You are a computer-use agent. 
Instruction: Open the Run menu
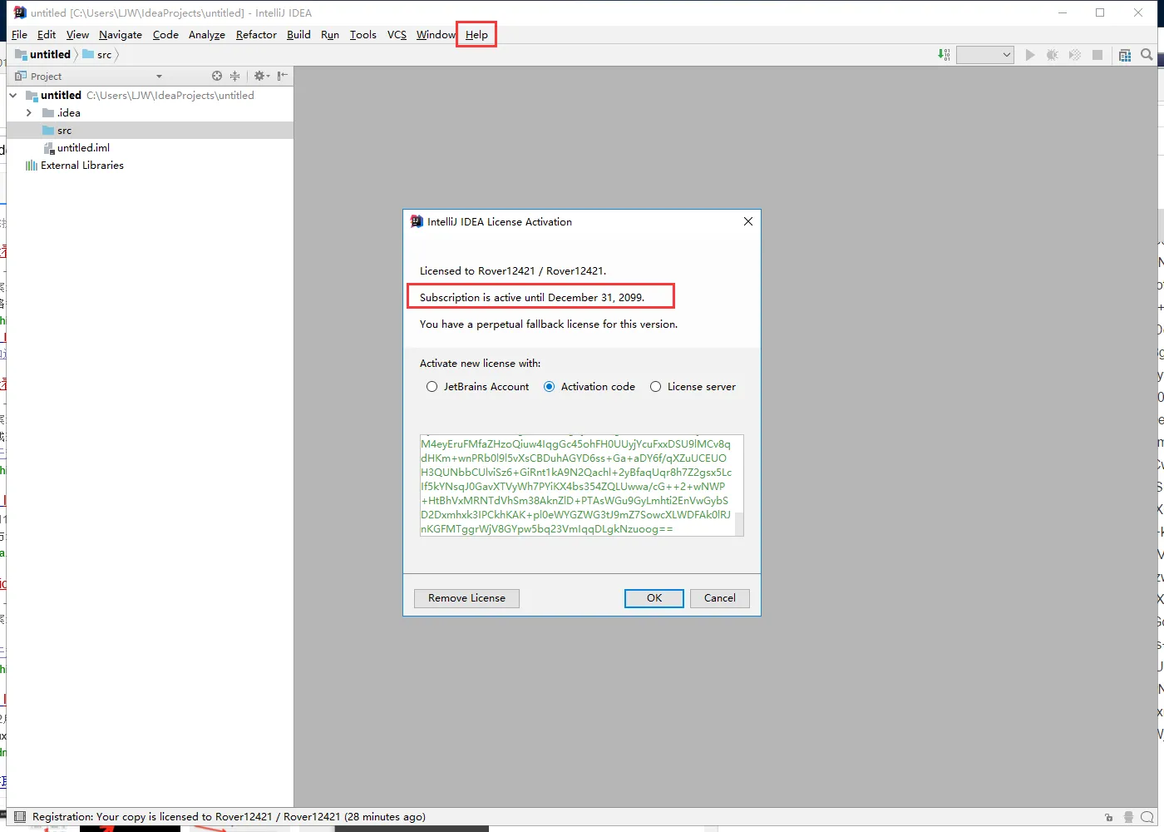[330, 35]
